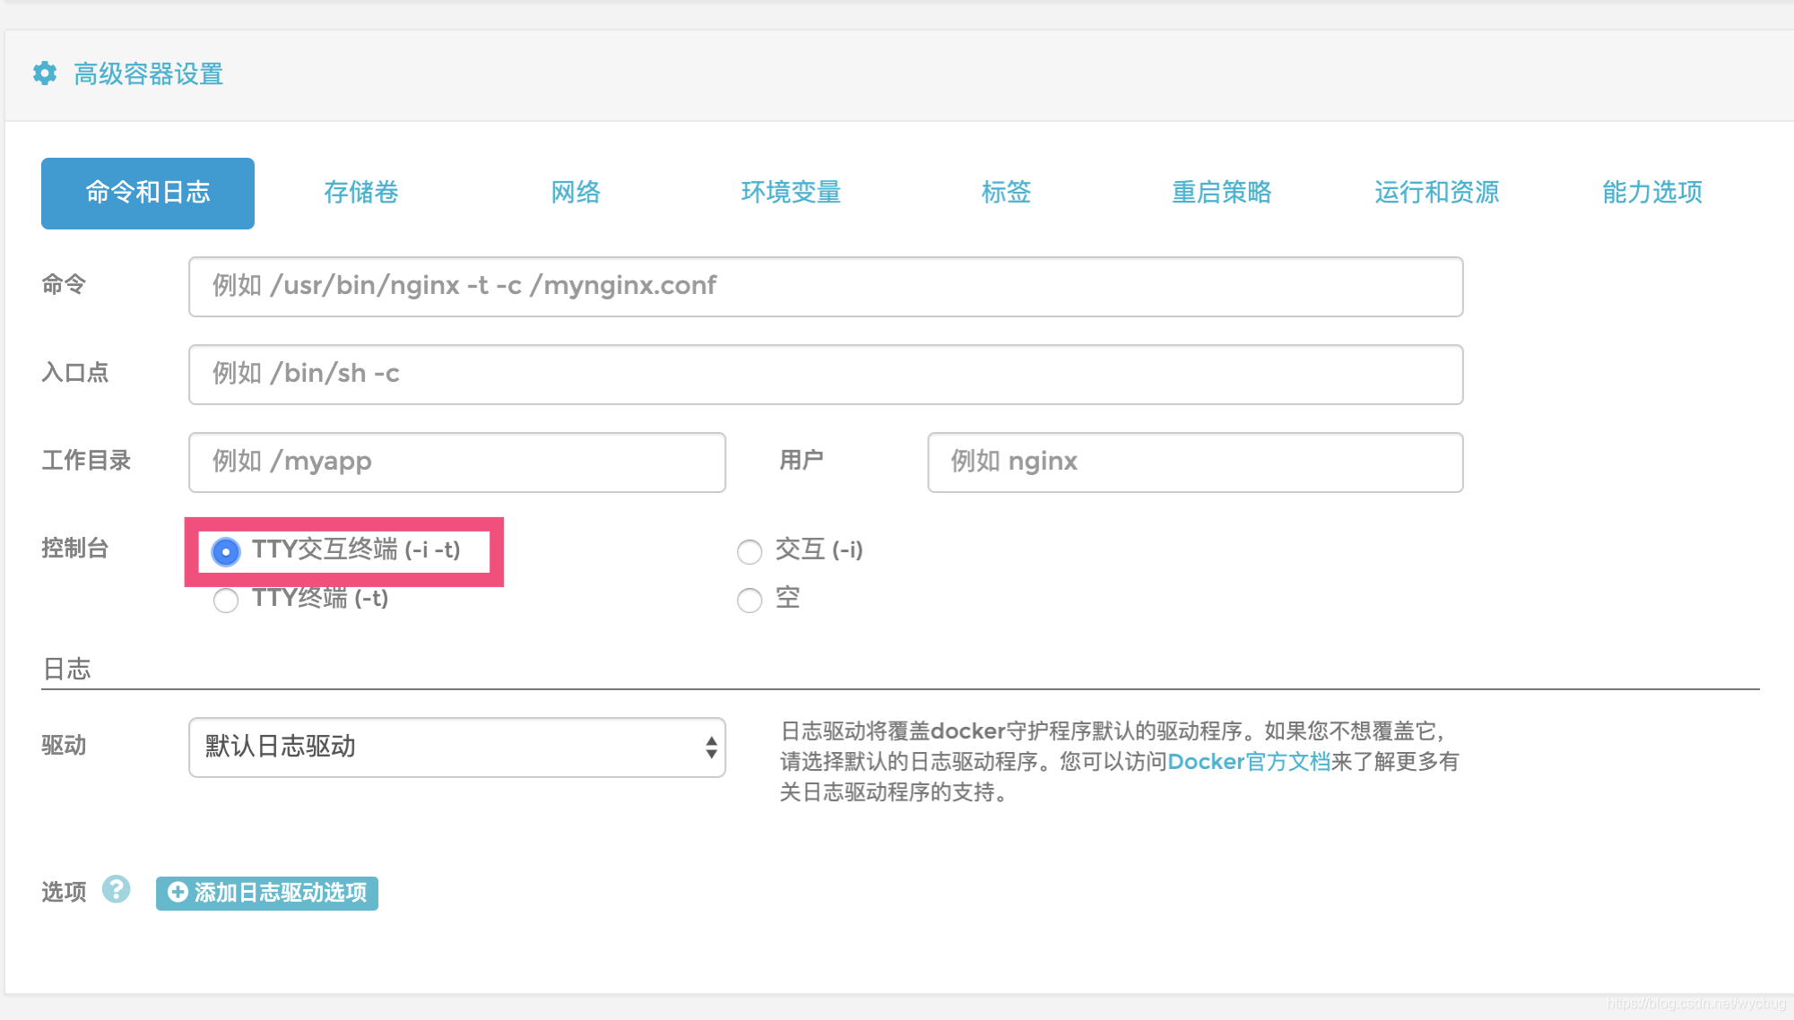This screenshot has width=1794, height=1020.
Task: Focus the 命令 input field
Action: 826,287
